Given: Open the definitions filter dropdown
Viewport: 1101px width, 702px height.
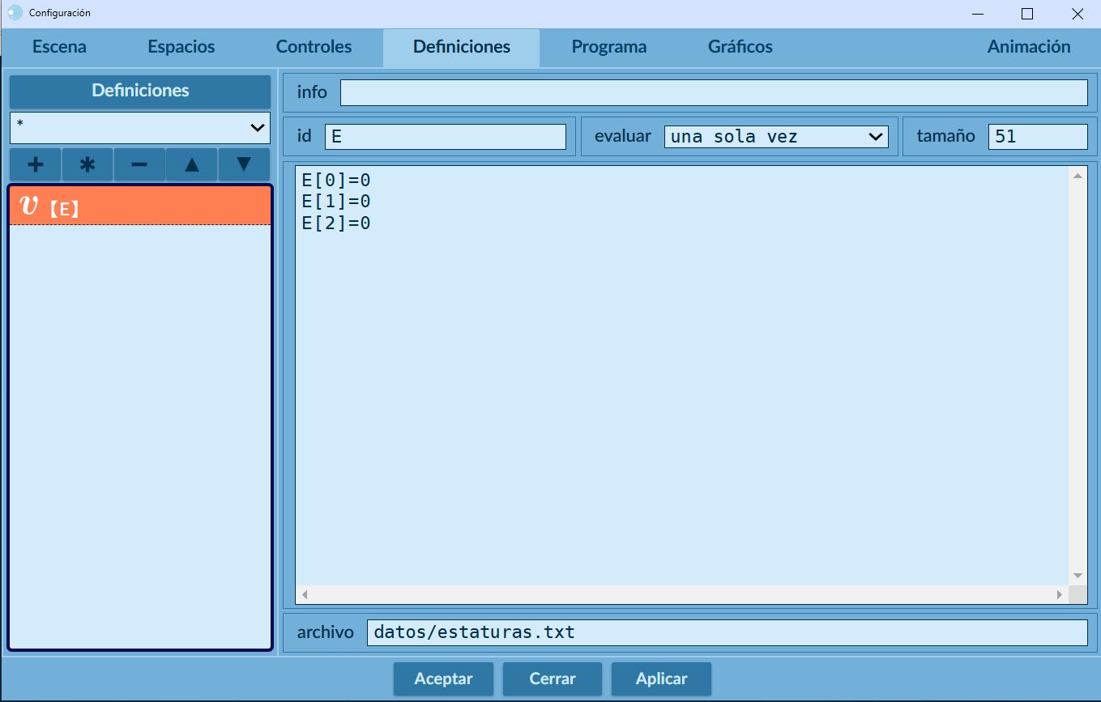Looking at the screenshot, I should [140, 128].
